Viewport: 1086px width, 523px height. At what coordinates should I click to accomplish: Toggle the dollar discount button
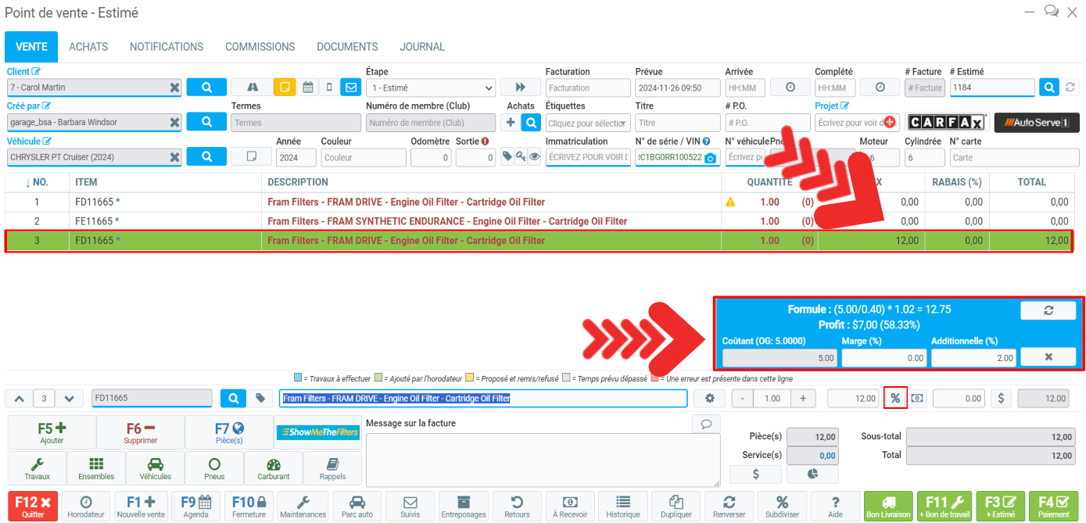point(1002,399)
